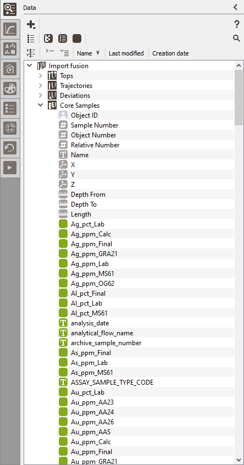
Task: Select the curve graph sidebar icon
Action: 10,29
